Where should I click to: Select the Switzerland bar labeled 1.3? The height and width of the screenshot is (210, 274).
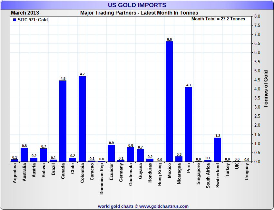218,150
